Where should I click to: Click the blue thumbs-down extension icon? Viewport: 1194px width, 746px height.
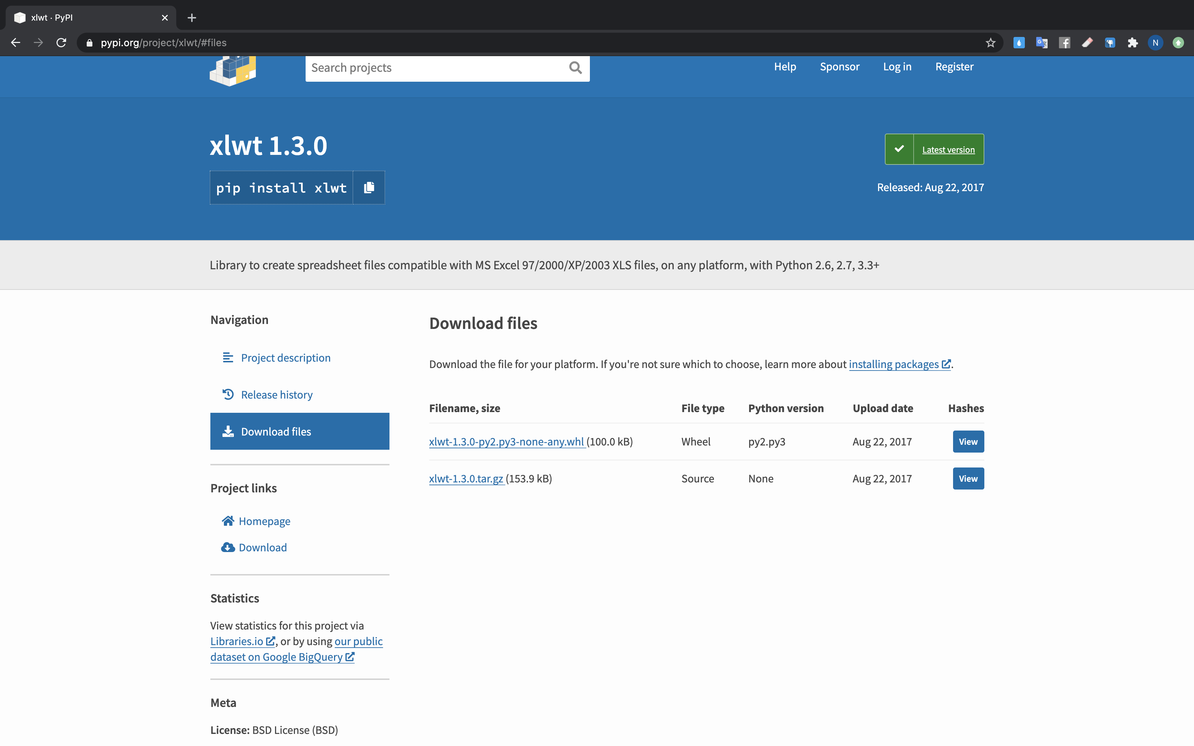coord(1110,43)
